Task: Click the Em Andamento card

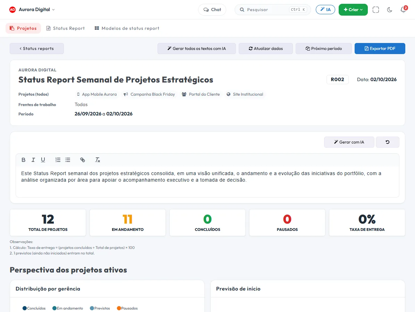Action: tap(128, 223)
